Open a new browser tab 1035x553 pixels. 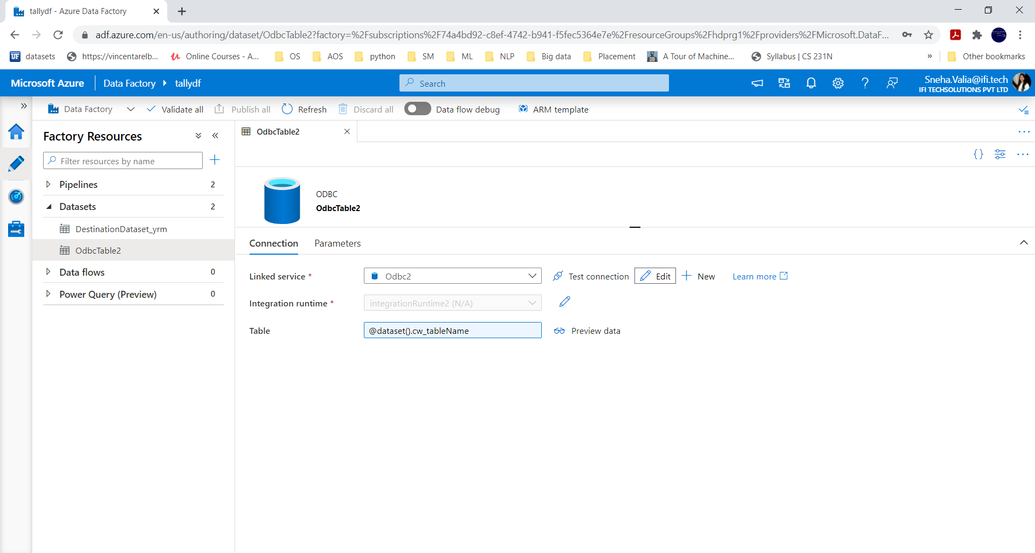point(182,11)
